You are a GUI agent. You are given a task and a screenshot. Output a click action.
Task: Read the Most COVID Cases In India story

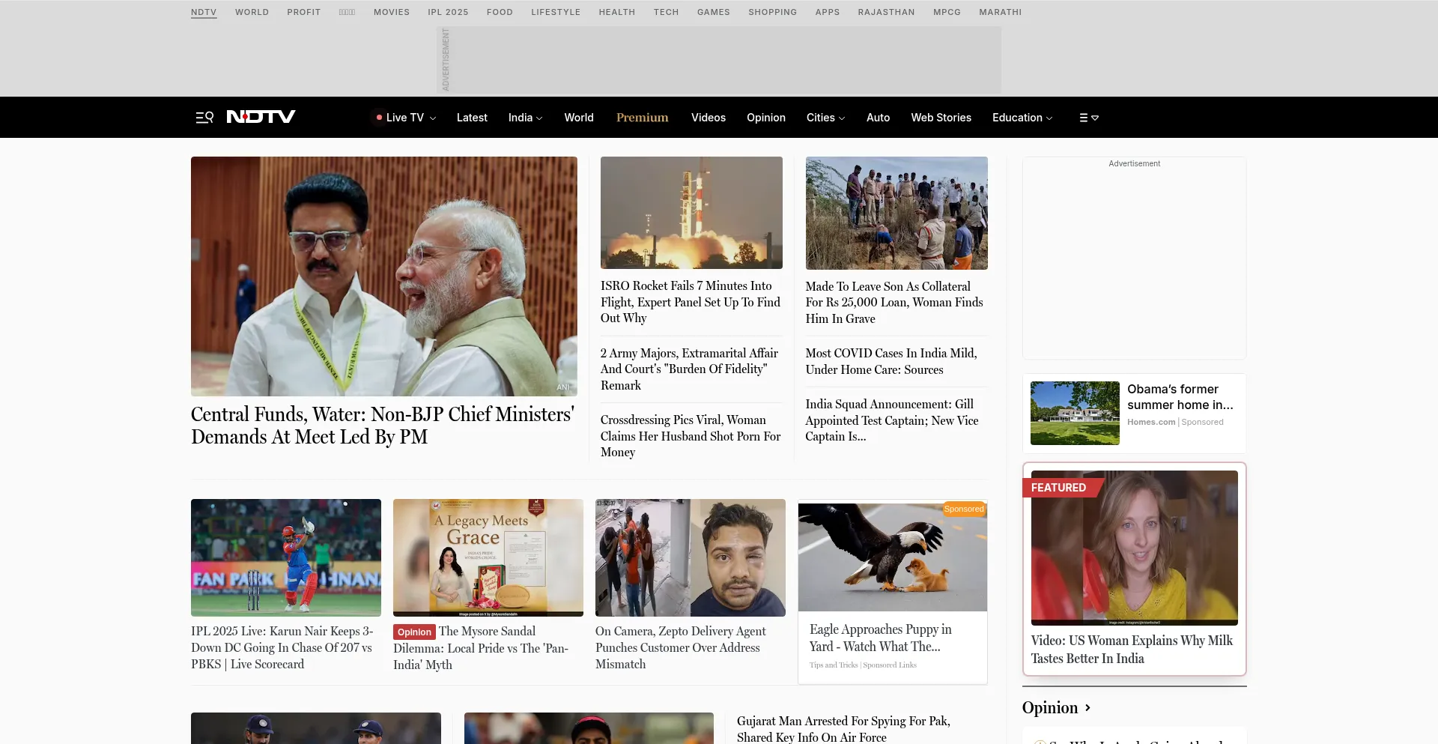(x=891, y=361)
